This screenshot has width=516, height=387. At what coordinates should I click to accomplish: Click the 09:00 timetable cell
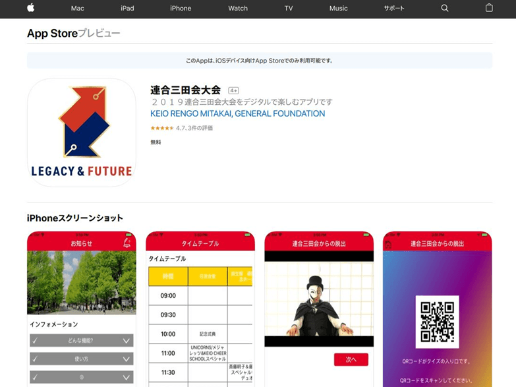pyautogui.click(x=168, y=296)
